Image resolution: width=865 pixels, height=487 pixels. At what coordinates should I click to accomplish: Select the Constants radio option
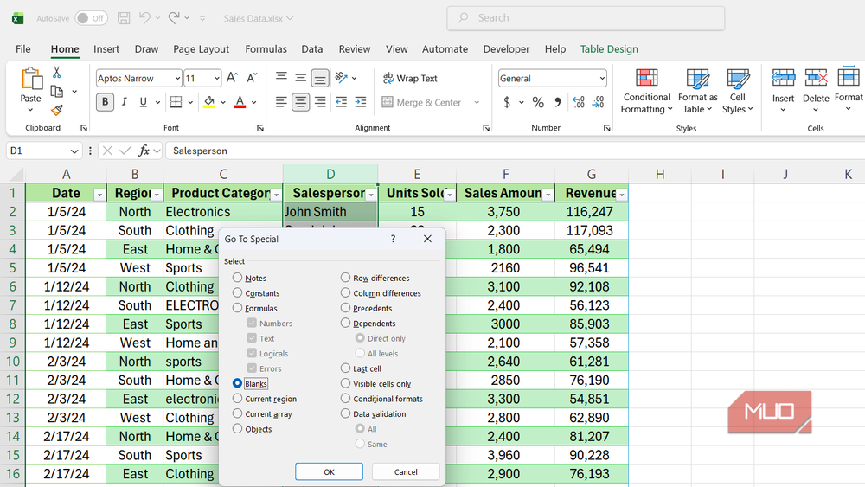(237, 292)
